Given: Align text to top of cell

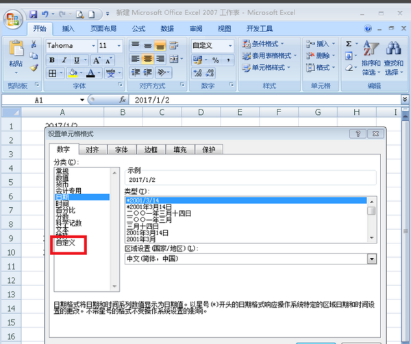Looking at the screenshot, I should (136, 46).
